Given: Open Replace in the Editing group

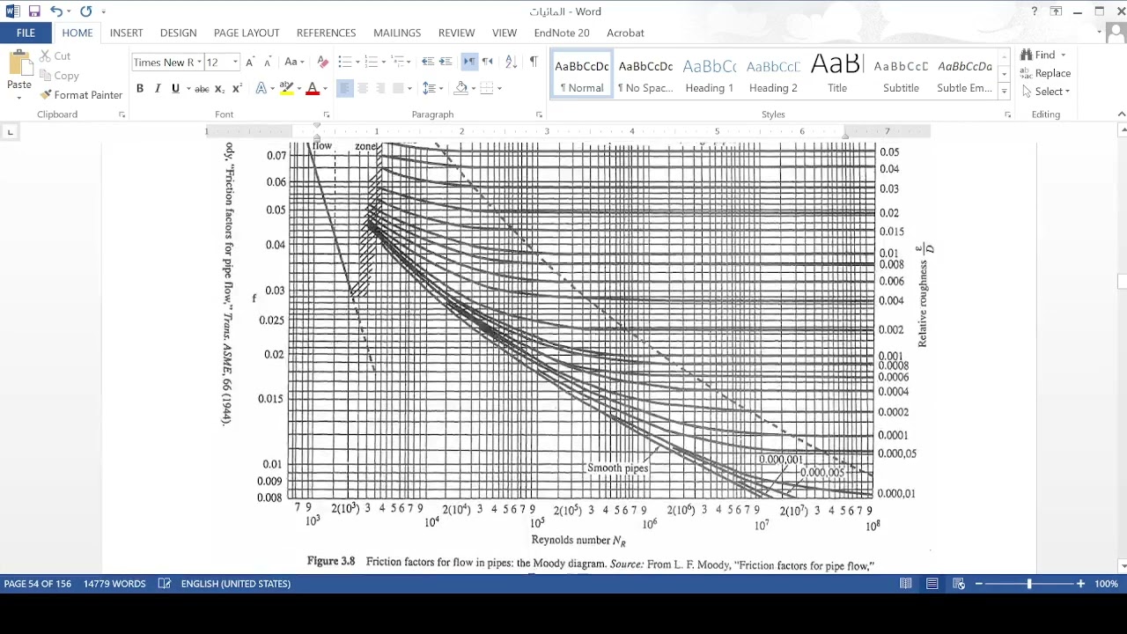Looking at the screenshot, I should 1045,73.
